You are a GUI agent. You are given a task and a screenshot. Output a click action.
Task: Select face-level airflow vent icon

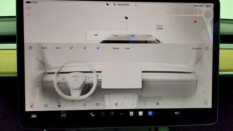(x=84, y=48)
